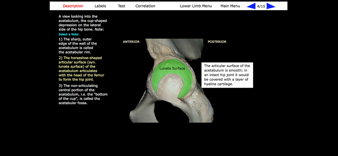Select the Correlation tab

[145, 6]
